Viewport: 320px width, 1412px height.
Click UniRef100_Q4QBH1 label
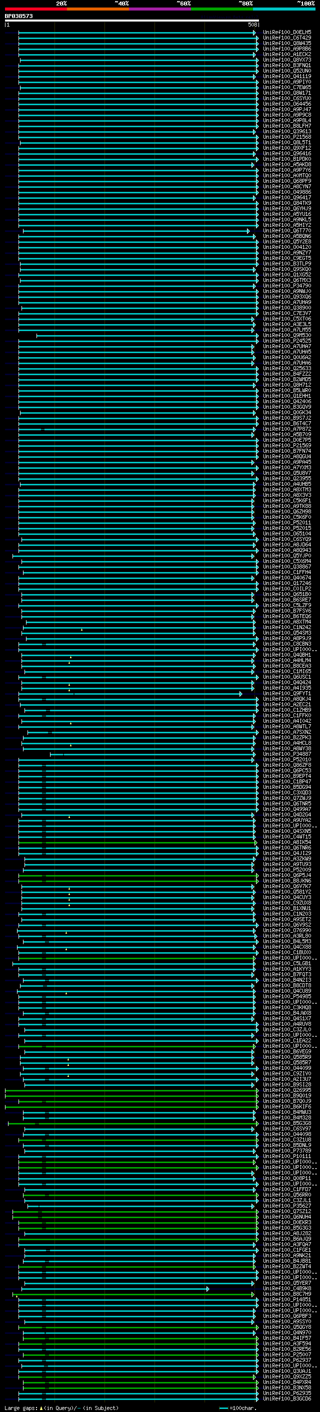[x=287, y=655]
